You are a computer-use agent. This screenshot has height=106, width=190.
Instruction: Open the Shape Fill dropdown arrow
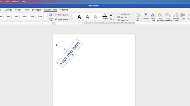(53, 15)
